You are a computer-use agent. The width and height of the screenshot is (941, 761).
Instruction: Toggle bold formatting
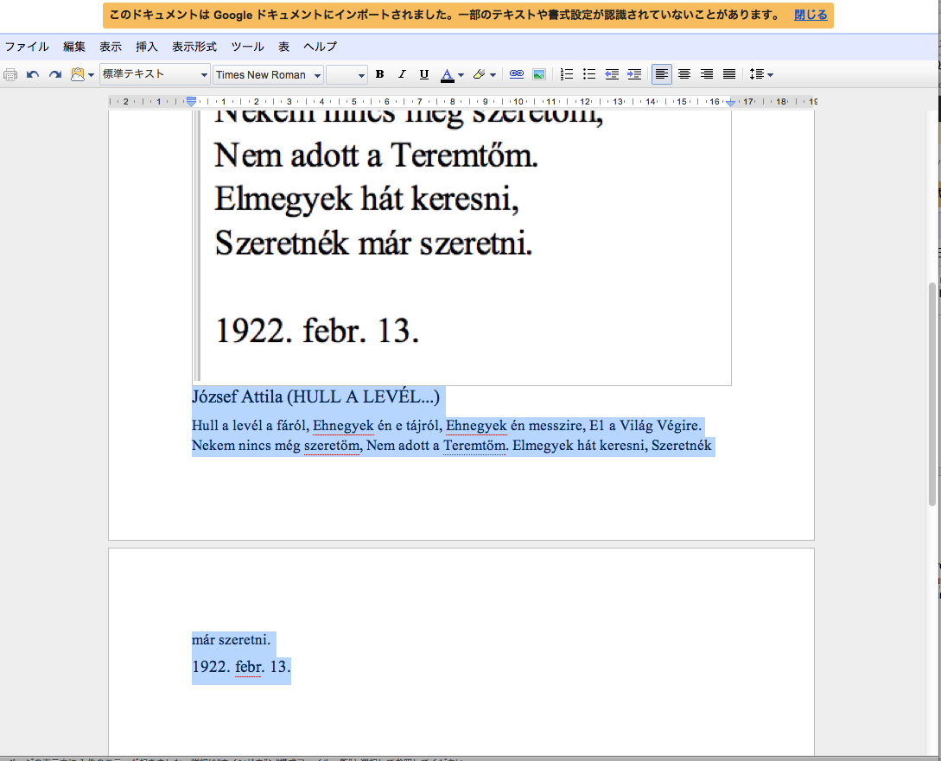(x=379, y=74)
